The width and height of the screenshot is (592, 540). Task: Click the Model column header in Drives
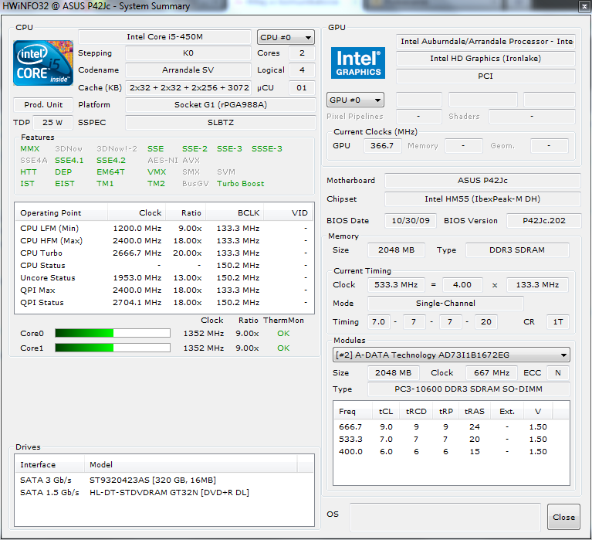(x=191, y=464)
